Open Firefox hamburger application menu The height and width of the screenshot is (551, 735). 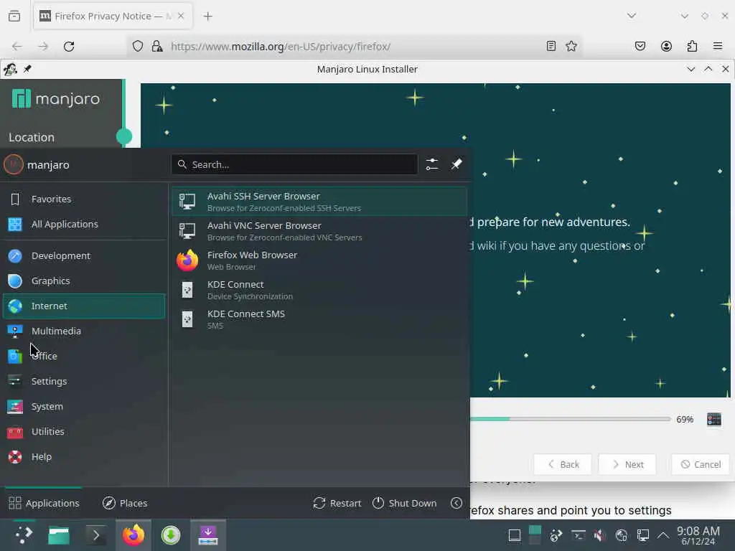pos(718,46)
